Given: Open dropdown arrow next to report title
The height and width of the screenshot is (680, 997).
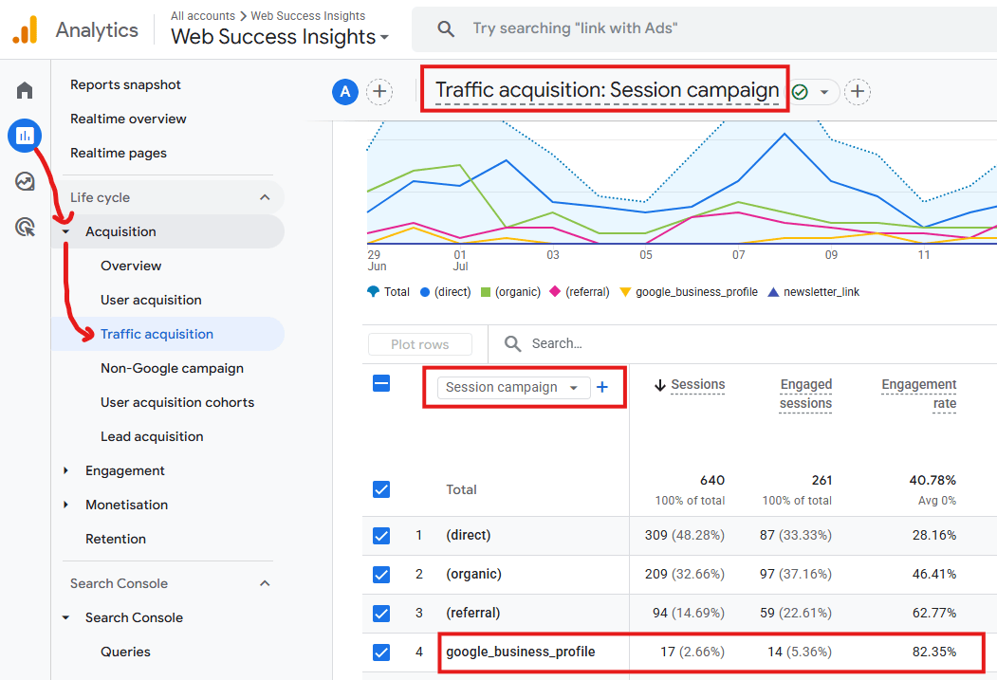Looking at the screenshot, I should (x=824, y=92).
